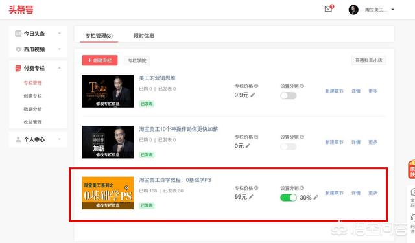Open 专栏管理 in the sidebar
415x243 pixels.
(32, 83)
